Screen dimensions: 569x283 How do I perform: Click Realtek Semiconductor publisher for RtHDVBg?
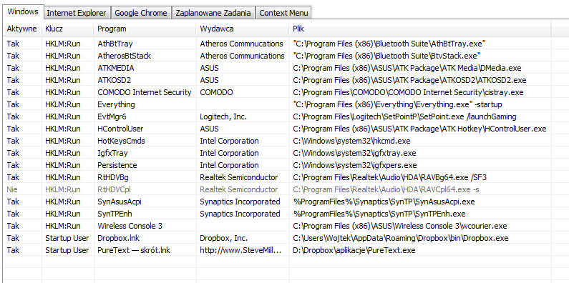coord(239,177)
